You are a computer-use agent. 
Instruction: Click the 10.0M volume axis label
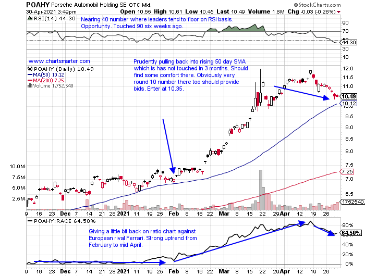(x=17, y=167)
